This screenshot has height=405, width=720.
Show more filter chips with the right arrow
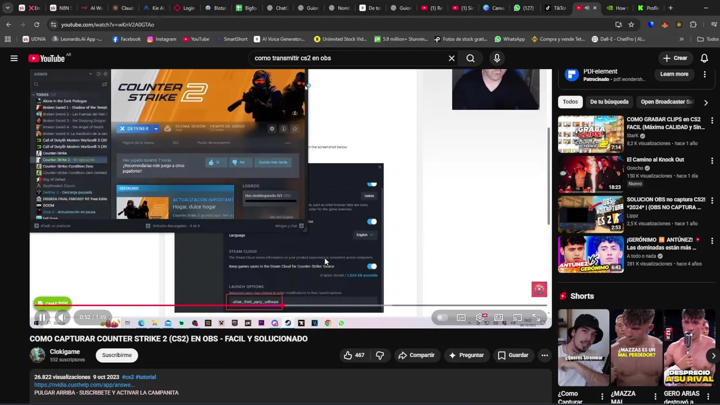(x=706, y=102)
